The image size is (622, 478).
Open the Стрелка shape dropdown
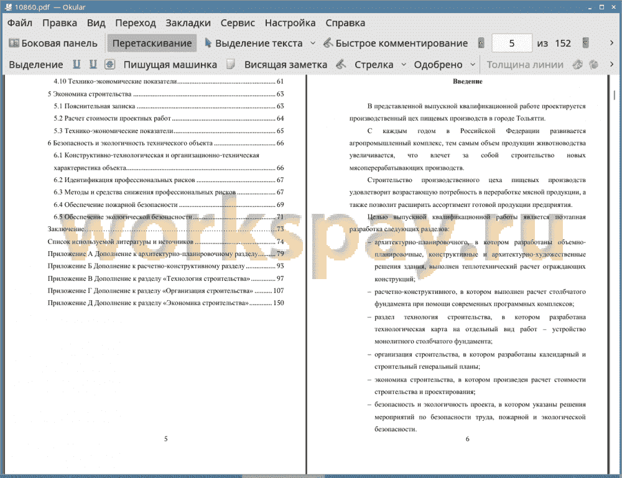click(x=404, y=65)
